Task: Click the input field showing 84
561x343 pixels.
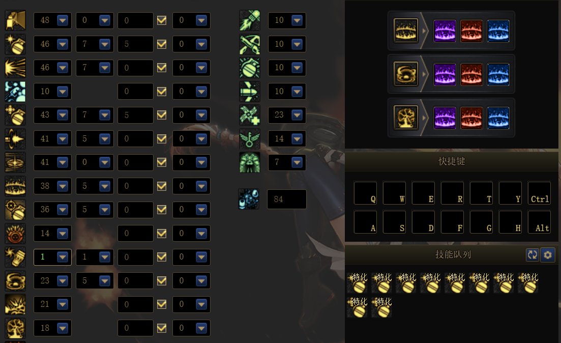Action: 287,199
